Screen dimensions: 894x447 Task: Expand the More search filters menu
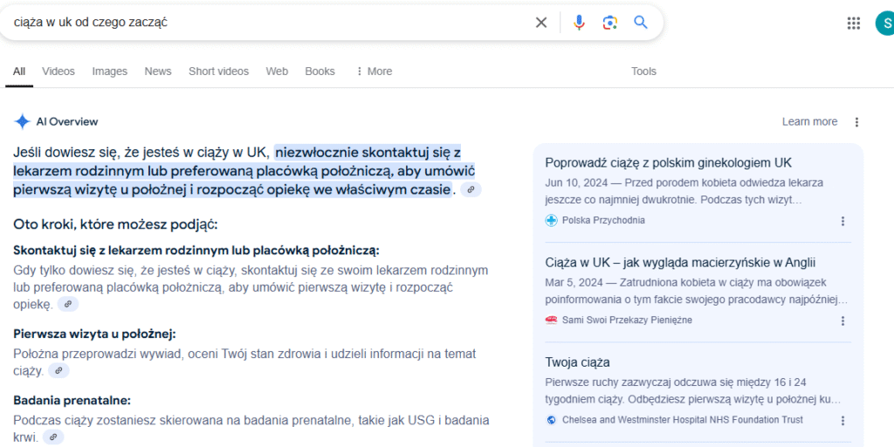click(x=374, y=72)
